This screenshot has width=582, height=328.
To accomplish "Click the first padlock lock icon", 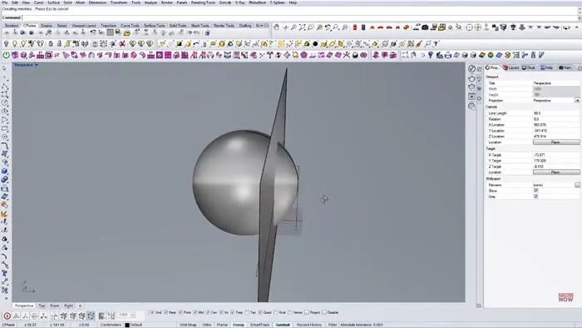I will point(51,44).
